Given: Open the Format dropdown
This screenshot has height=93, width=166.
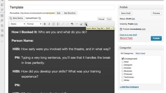Looking at the screenshot, I should pos(34,24).
